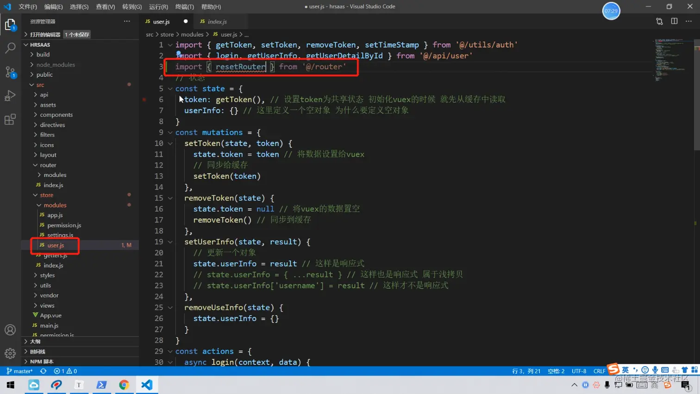Click the unsaved dot on user.js tab

[x=186, y=21]
